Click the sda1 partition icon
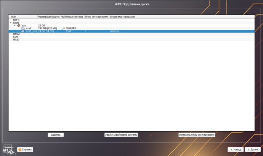 point(23,28)
